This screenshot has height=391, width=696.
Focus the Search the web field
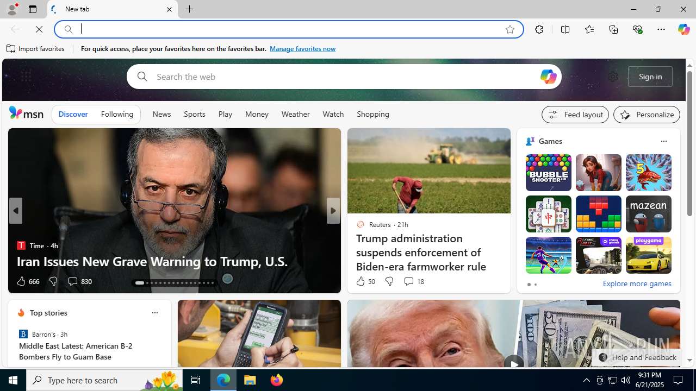(x=344, y=77)
